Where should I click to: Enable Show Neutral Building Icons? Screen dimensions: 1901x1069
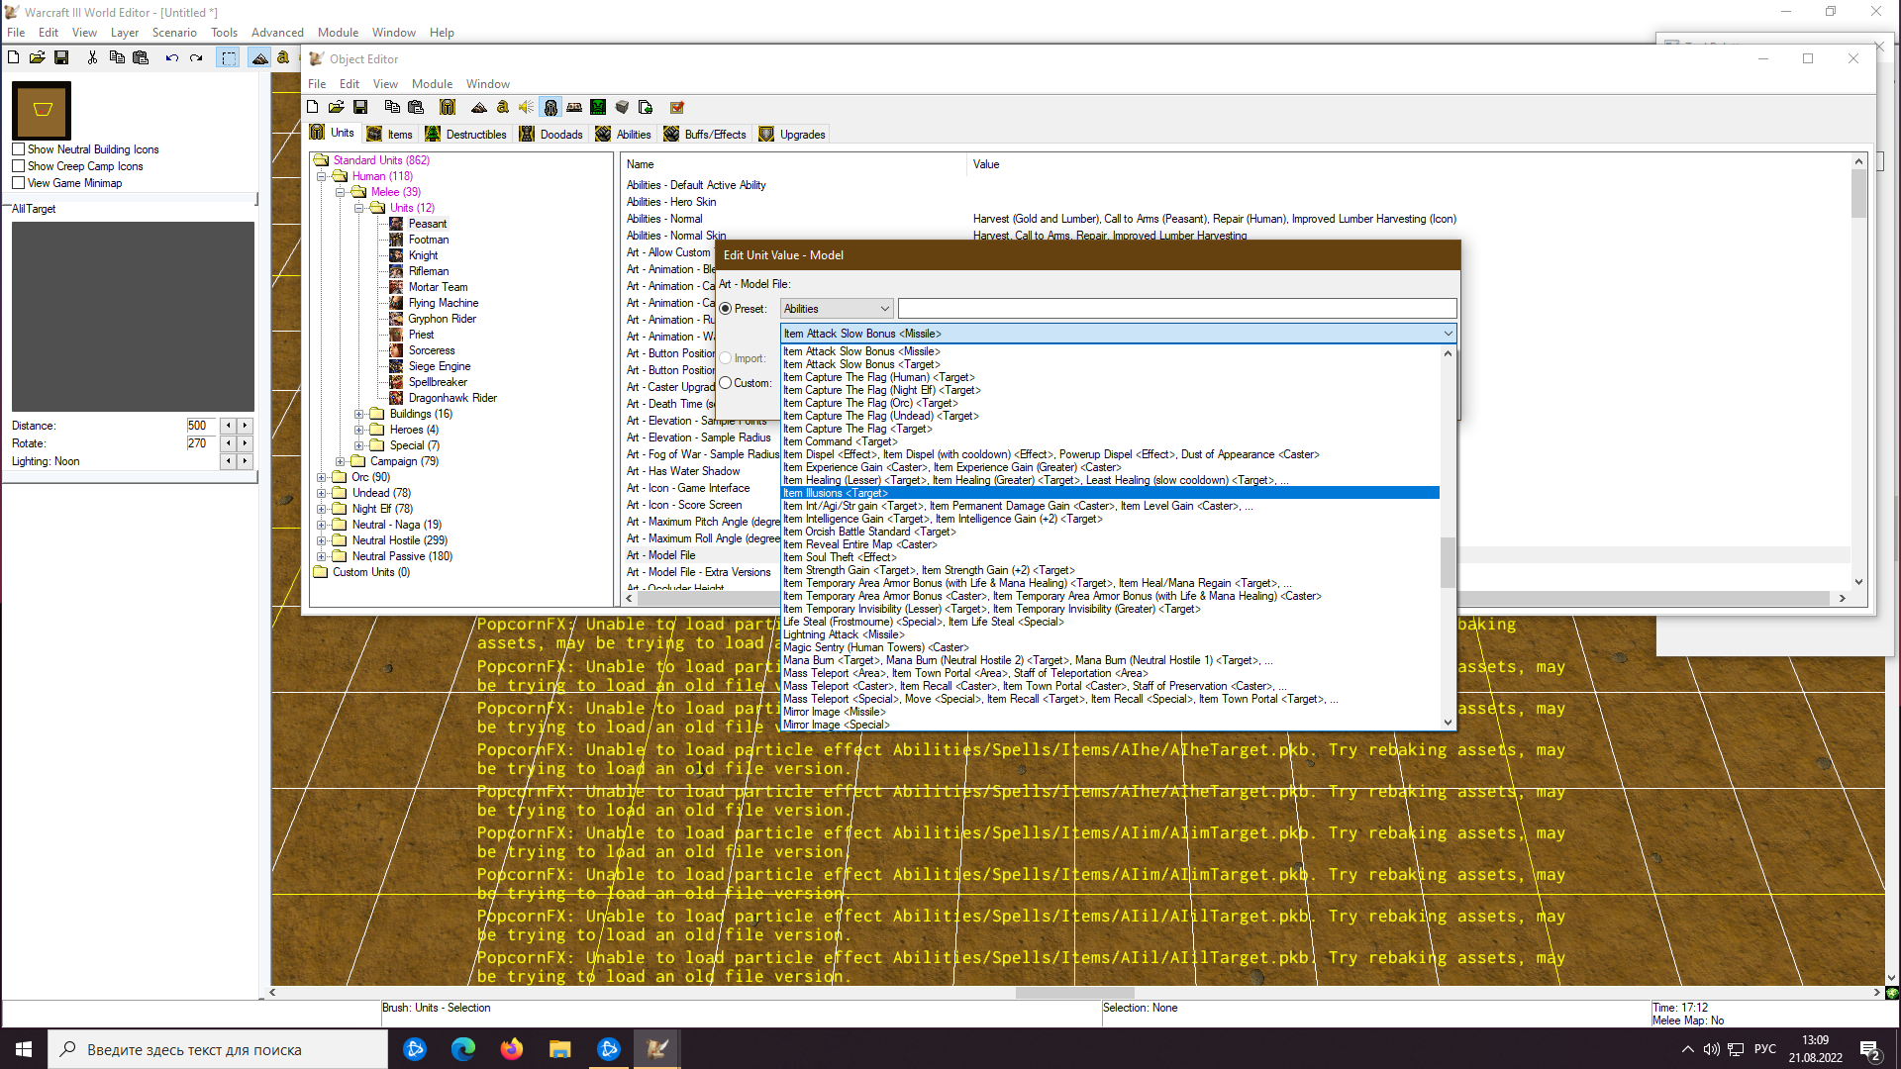coord(19,149)
